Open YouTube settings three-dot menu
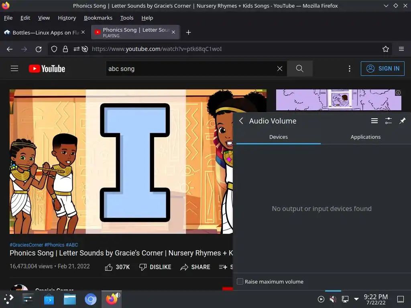Screen dimensions: 411x308 [350, 69]
